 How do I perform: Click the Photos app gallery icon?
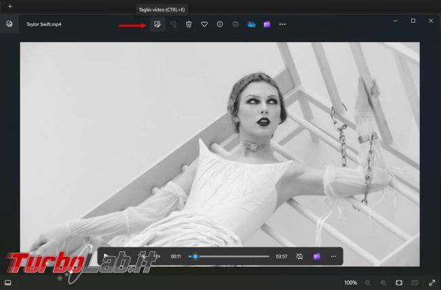pyautogui.click(x=9, y=24)
